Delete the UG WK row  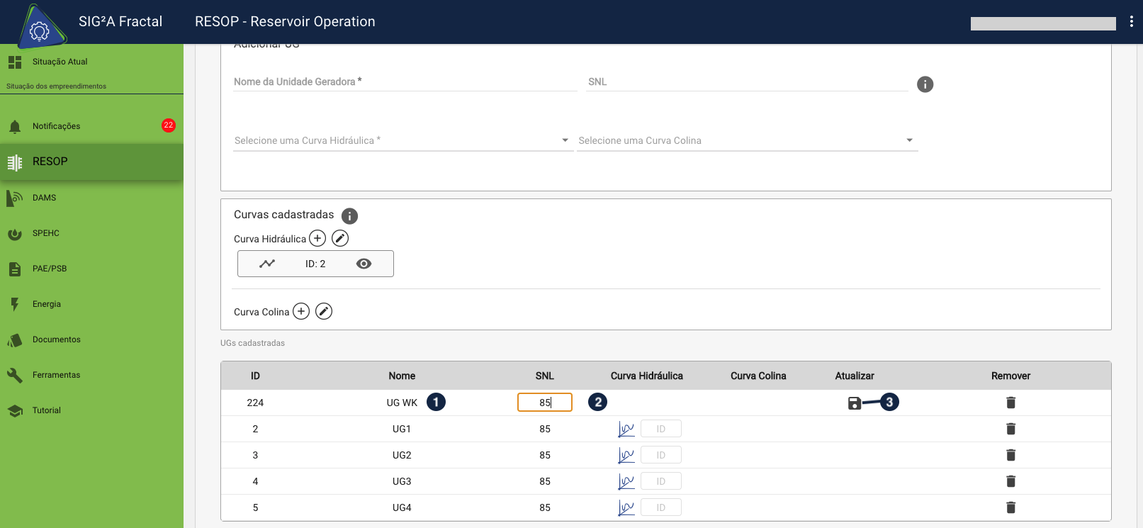(x=1010, y=403)
